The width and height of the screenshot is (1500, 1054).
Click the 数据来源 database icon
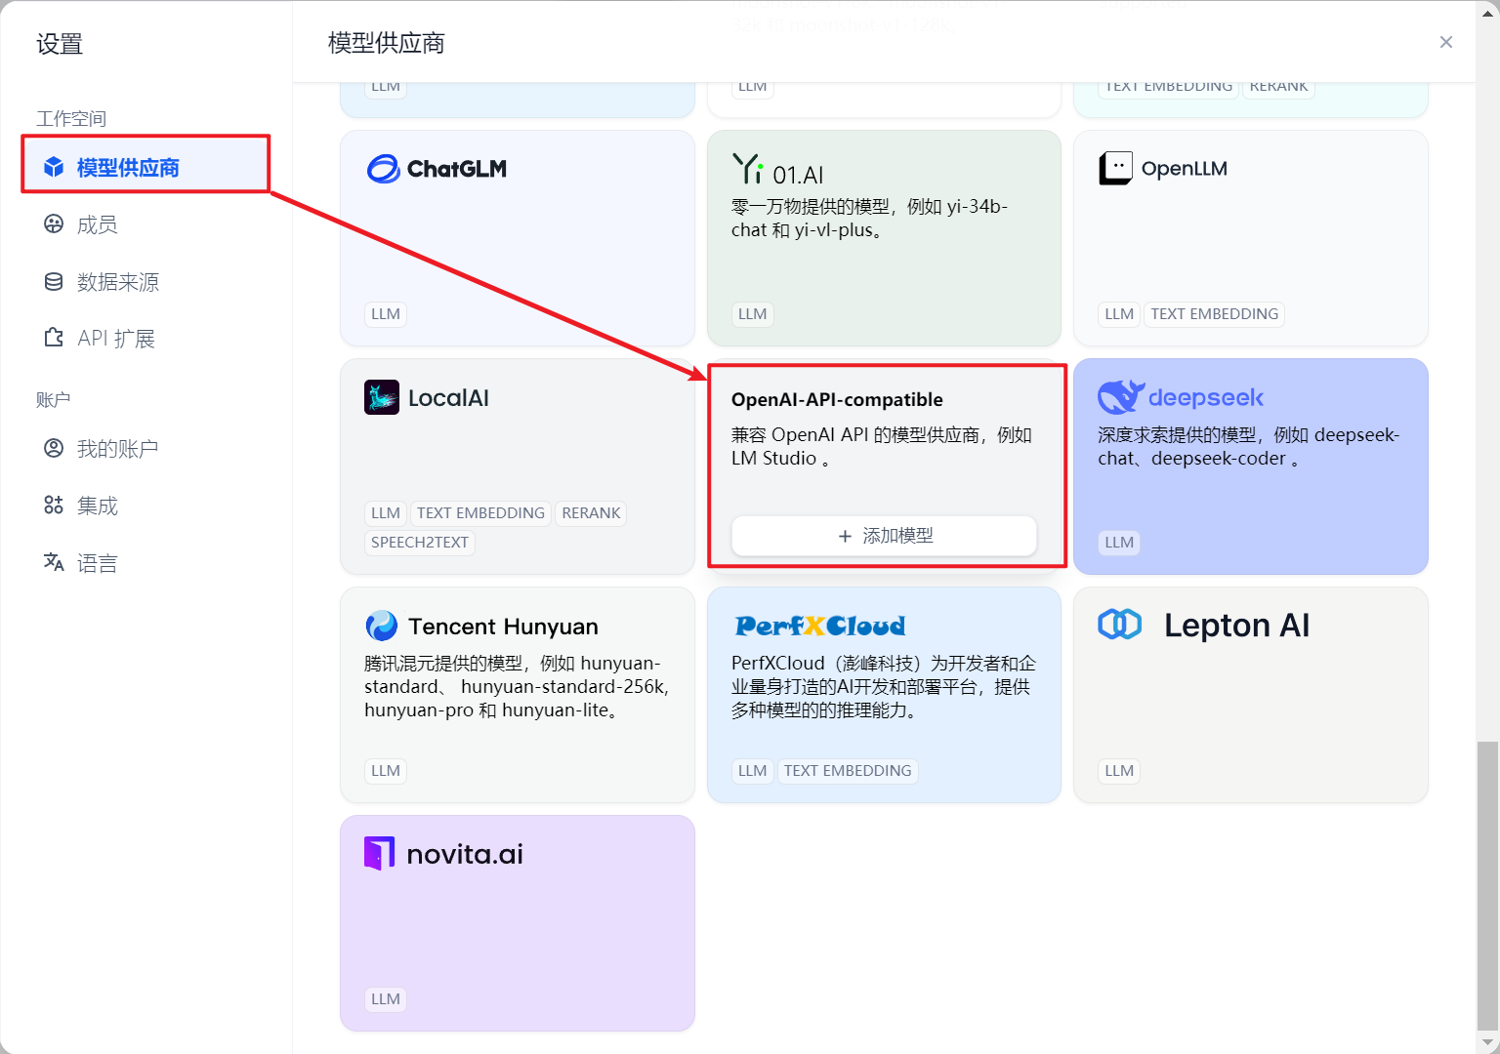53,281
